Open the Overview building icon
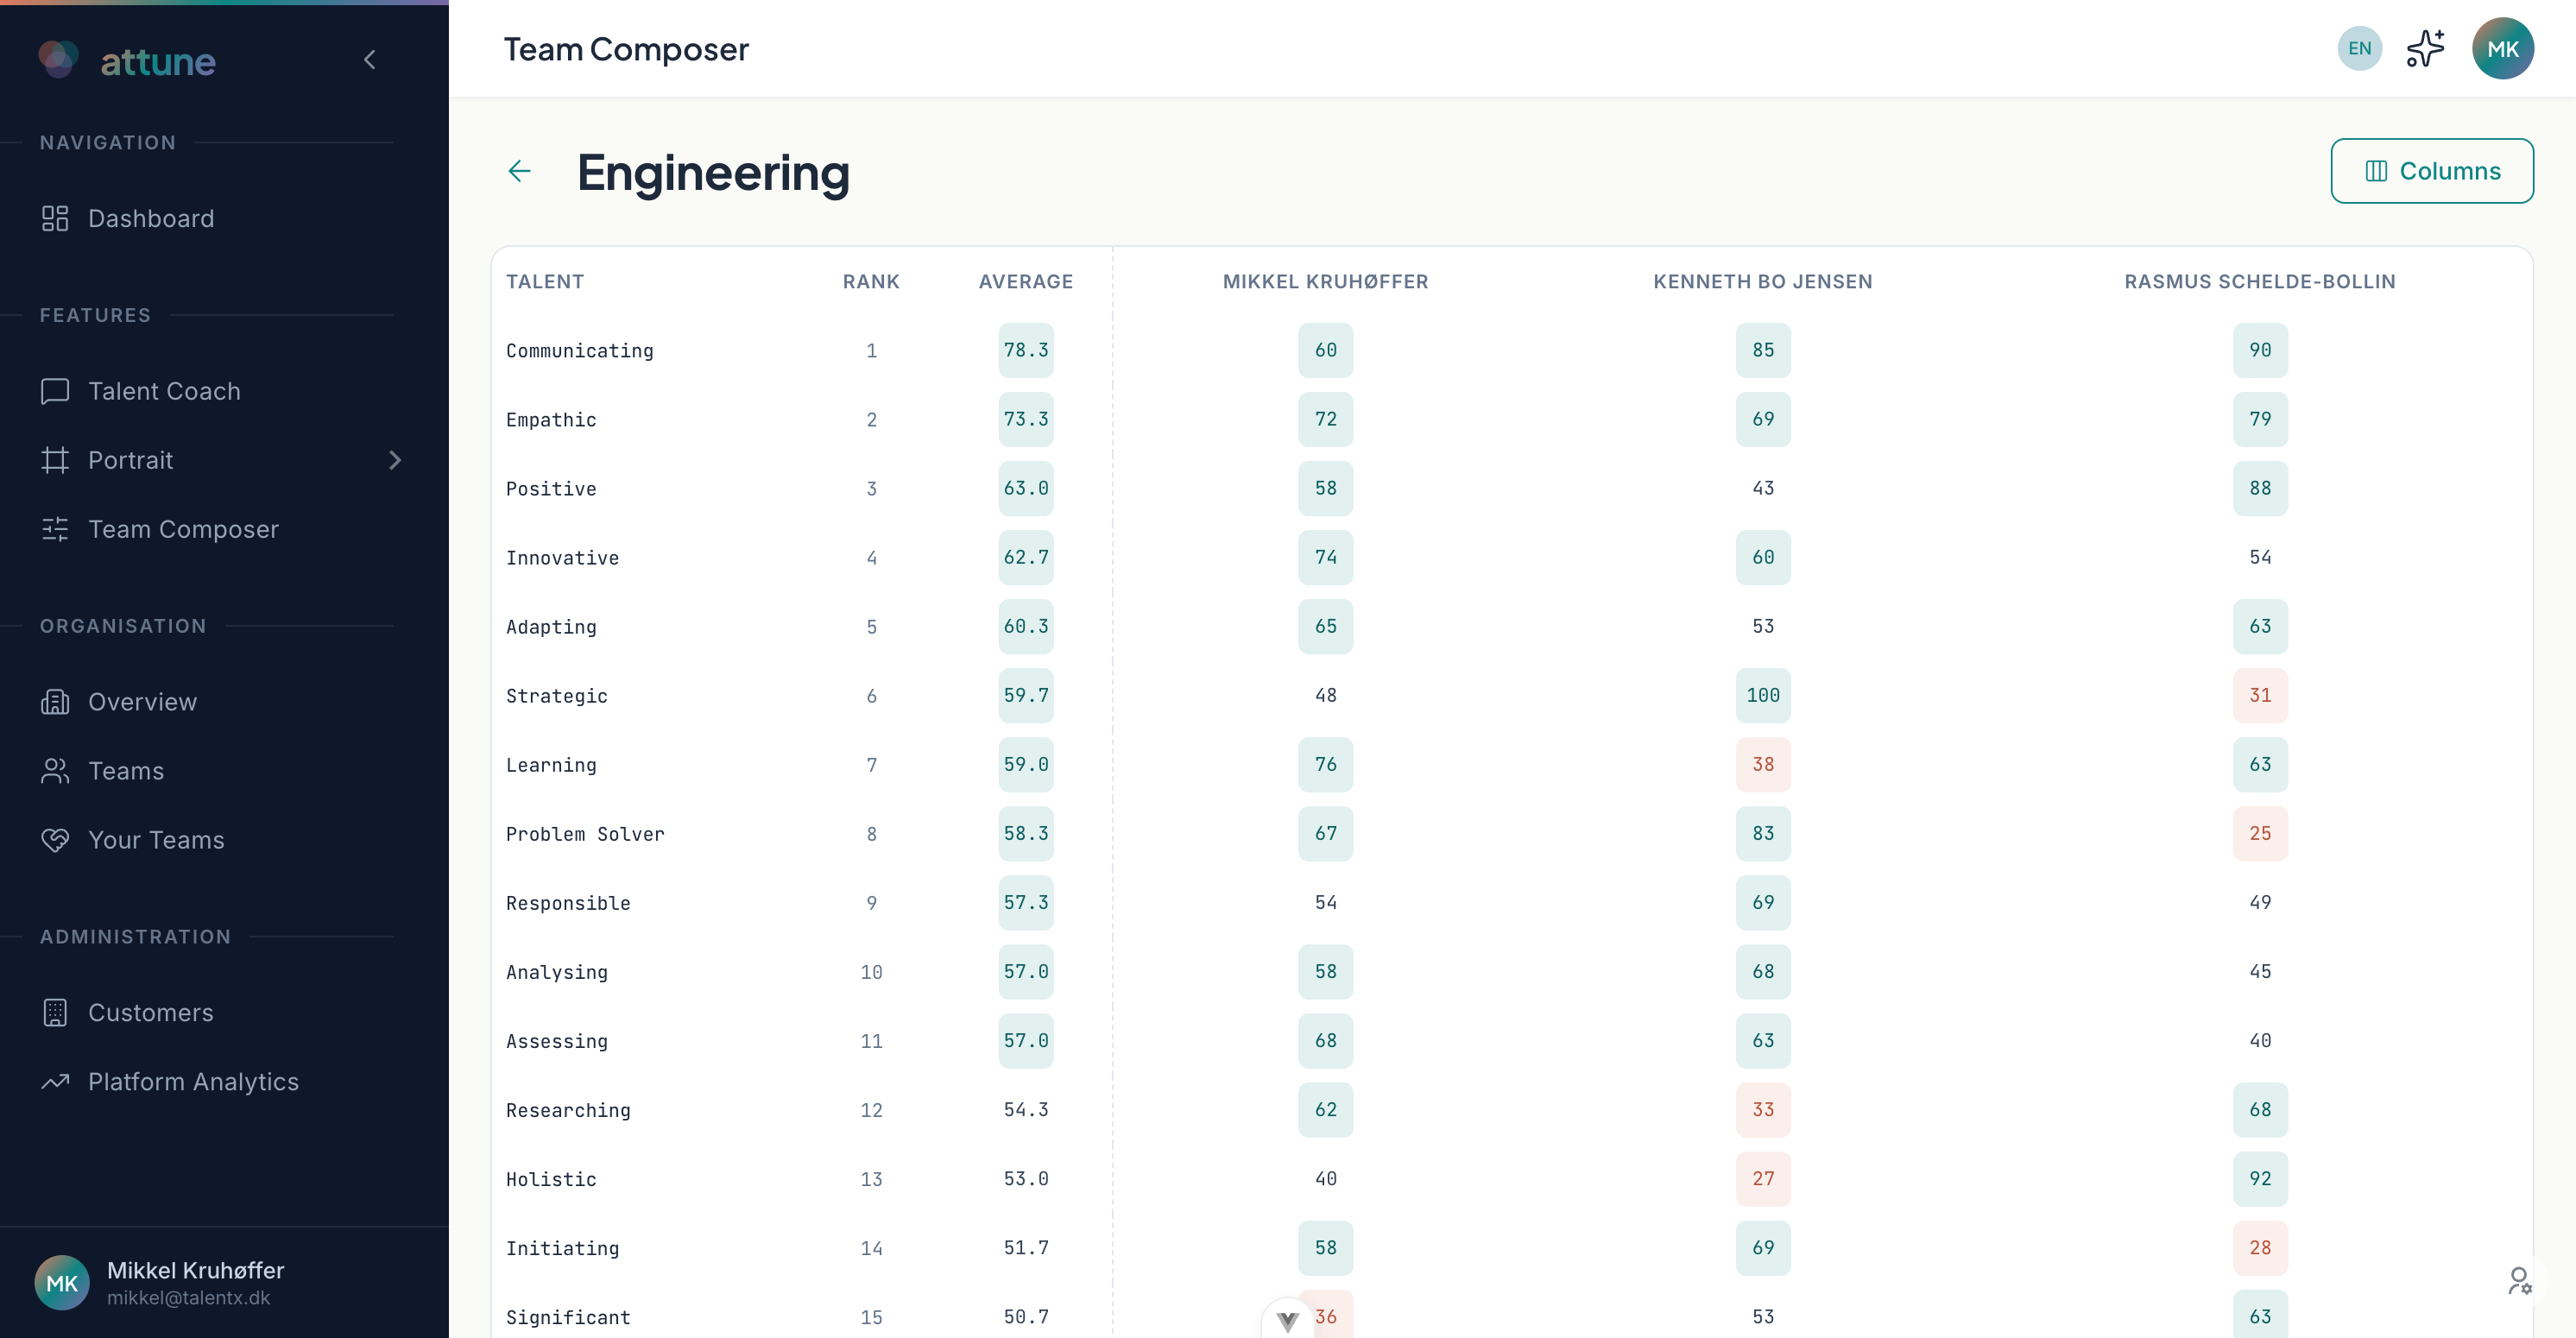The width and height of the screenshot is (2576, 1338). pos(55,702)
